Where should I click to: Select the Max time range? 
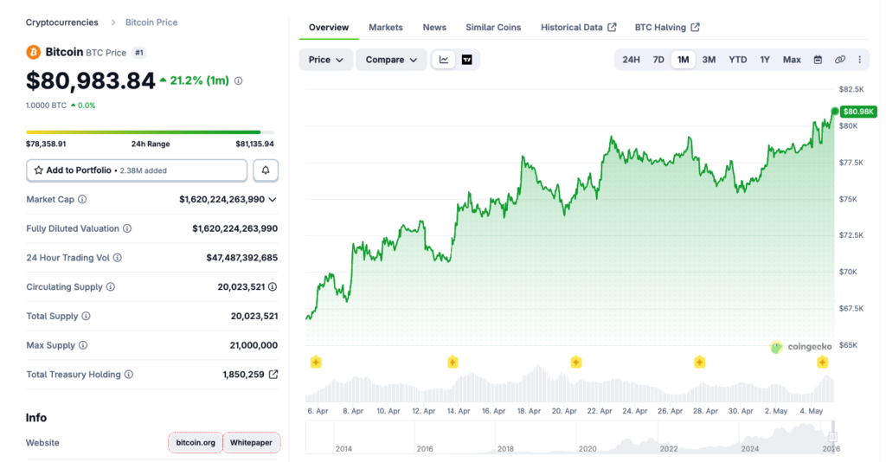pos(792,60)
